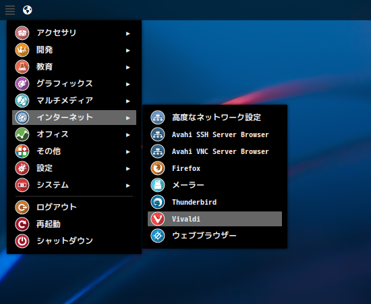Open the hamburger main menu button
371x304 pixels.
(10, 10)
